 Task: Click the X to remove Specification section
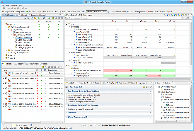pos(150,91)
